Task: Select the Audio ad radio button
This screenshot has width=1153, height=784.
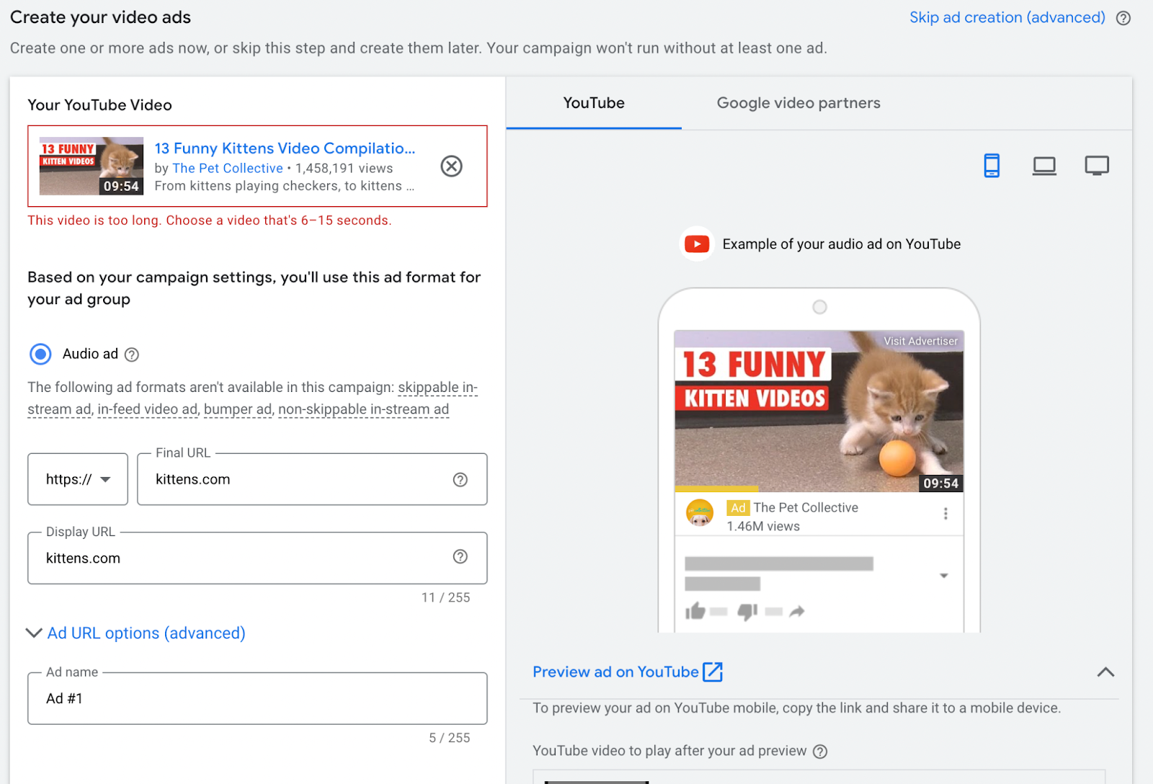Action: (x=40, y=354)
